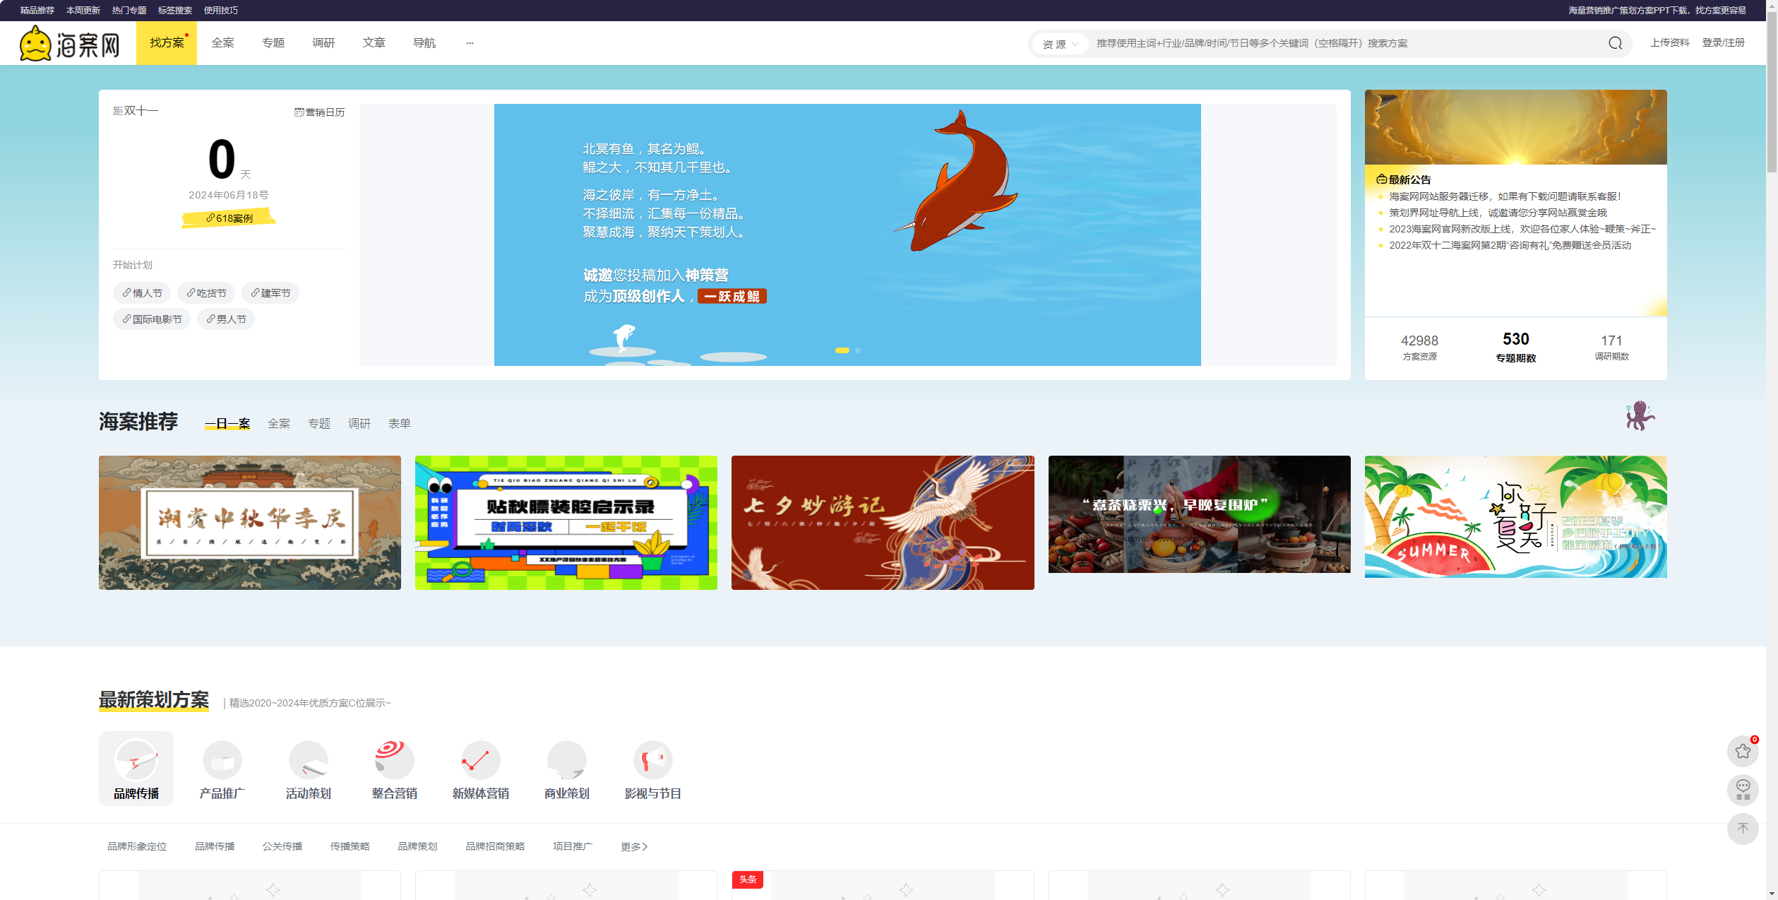
Task: Open the 客服 customer service chat bubble
Action: tap(1743, 791)
